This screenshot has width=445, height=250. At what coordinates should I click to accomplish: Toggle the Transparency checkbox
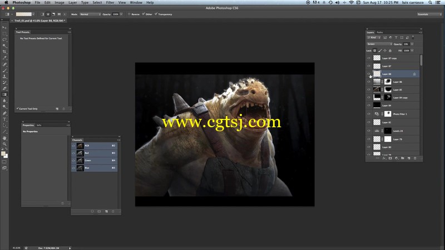[x=156, y=14]
